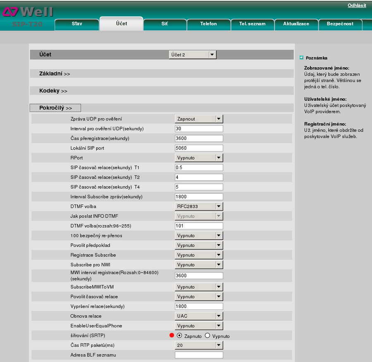Open the DTMF volba RFC2833 dropdown
This screenshot has height=362, width=372.
pos(199,206)
